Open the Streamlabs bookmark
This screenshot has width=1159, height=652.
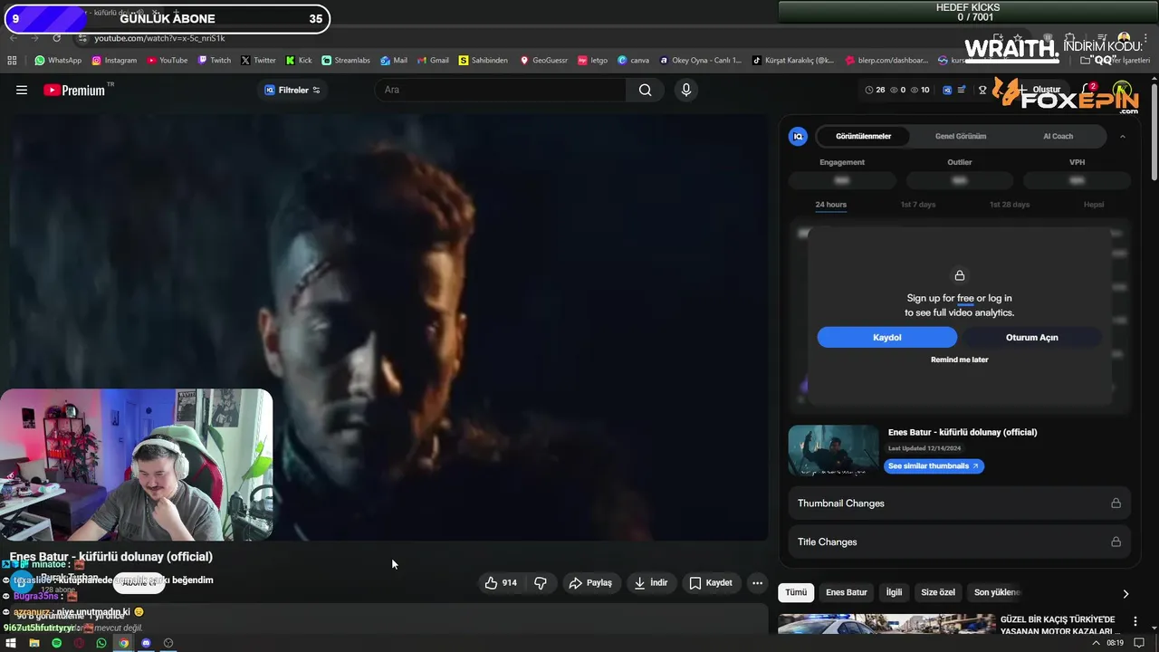tap(346, 61)
